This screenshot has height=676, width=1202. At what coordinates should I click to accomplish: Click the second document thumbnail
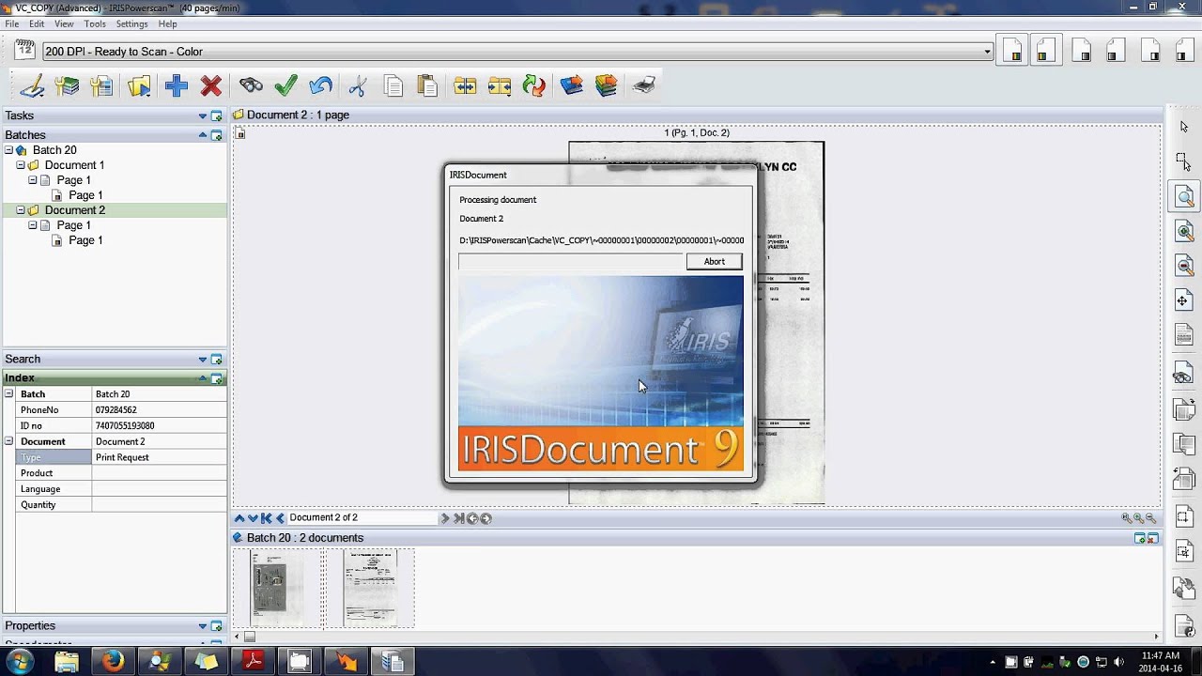click(370, 588)
